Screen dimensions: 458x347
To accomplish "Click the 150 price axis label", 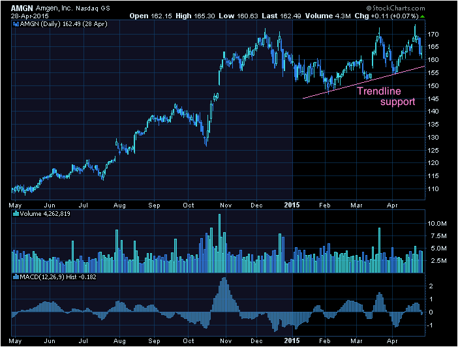I will [433, 86].
